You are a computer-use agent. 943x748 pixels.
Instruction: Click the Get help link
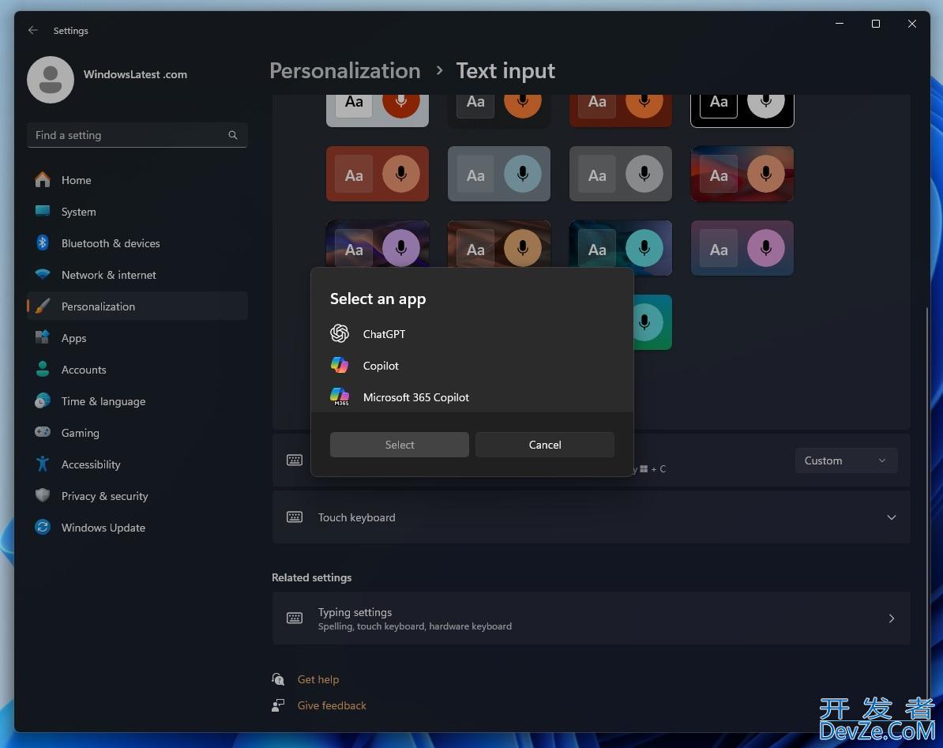pos(318,678)
